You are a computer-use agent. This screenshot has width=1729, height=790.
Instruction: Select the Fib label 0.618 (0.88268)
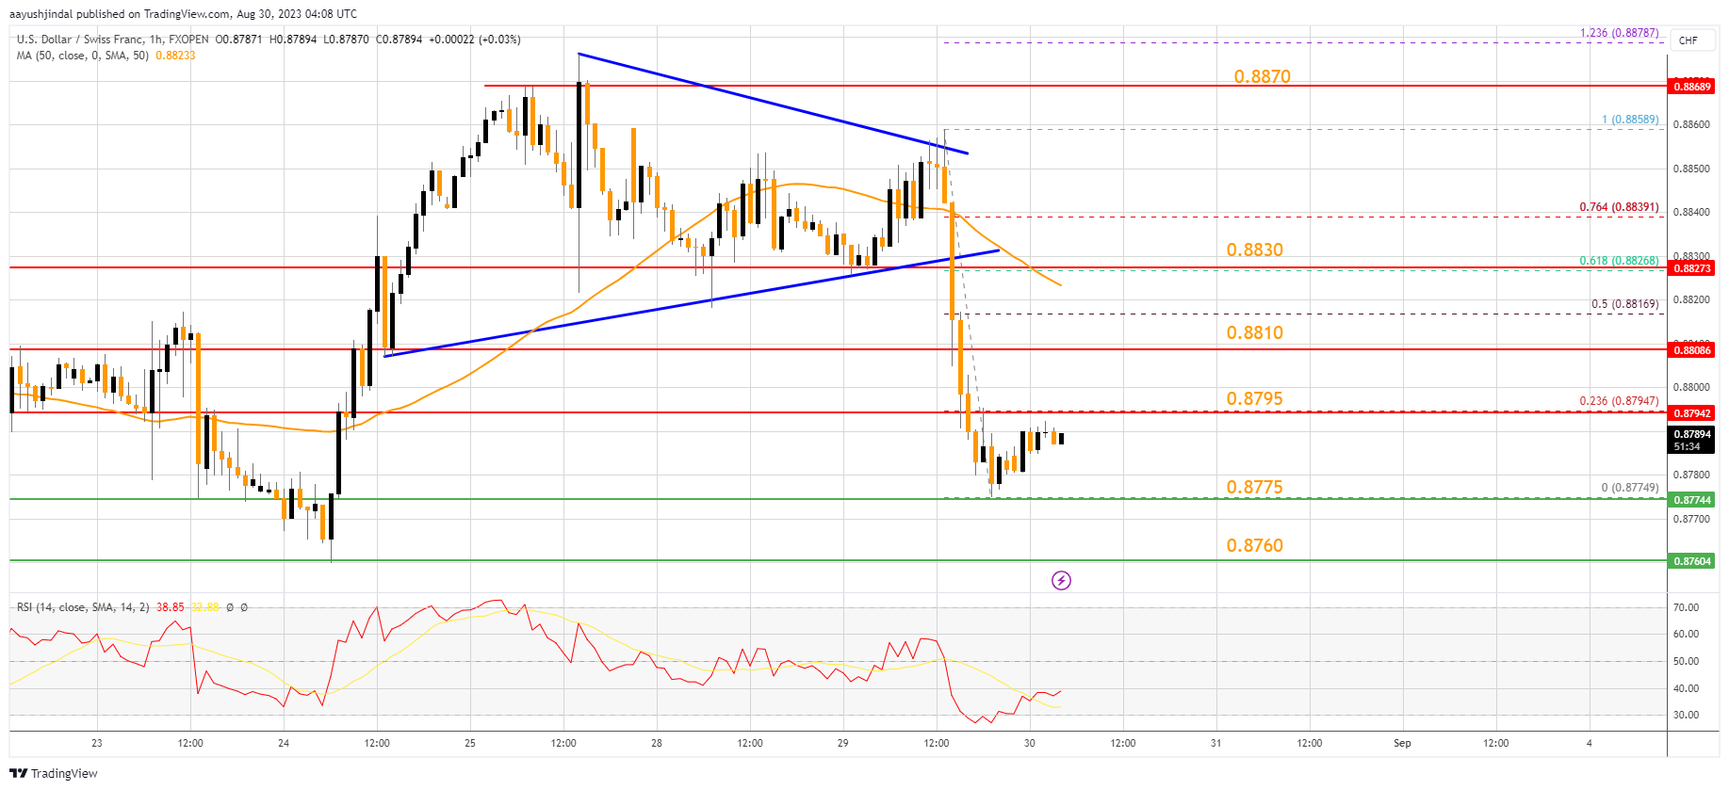(1620, 261)
